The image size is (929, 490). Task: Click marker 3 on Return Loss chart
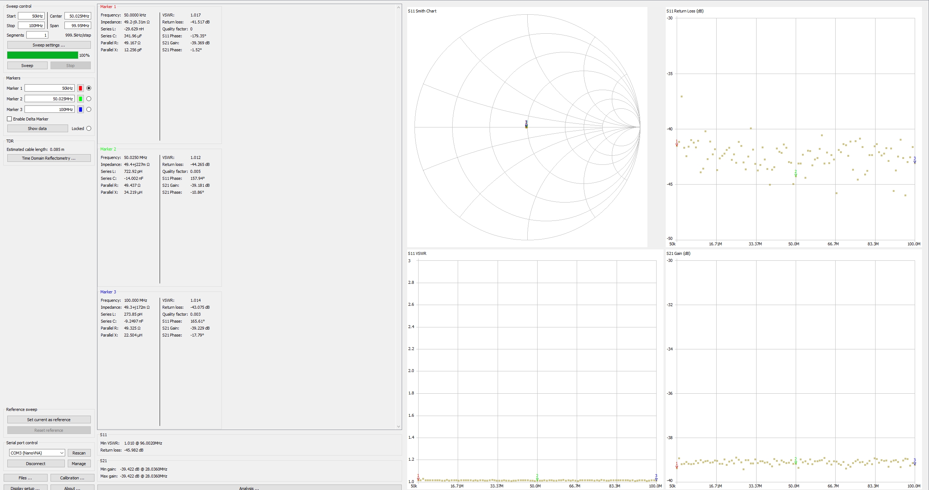point(914,160)
